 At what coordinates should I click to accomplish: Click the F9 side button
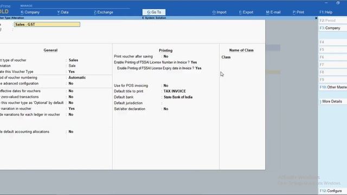332,80
